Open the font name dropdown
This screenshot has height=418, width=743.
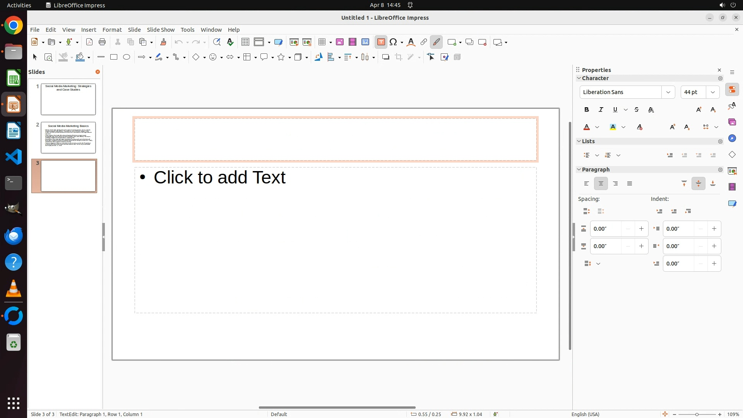[668, 92]
